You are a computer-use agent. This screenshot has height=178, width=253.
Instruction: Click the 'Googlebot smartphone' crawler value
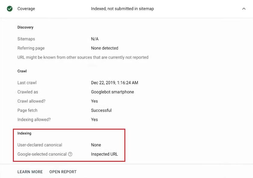click(x=112, y=92)
